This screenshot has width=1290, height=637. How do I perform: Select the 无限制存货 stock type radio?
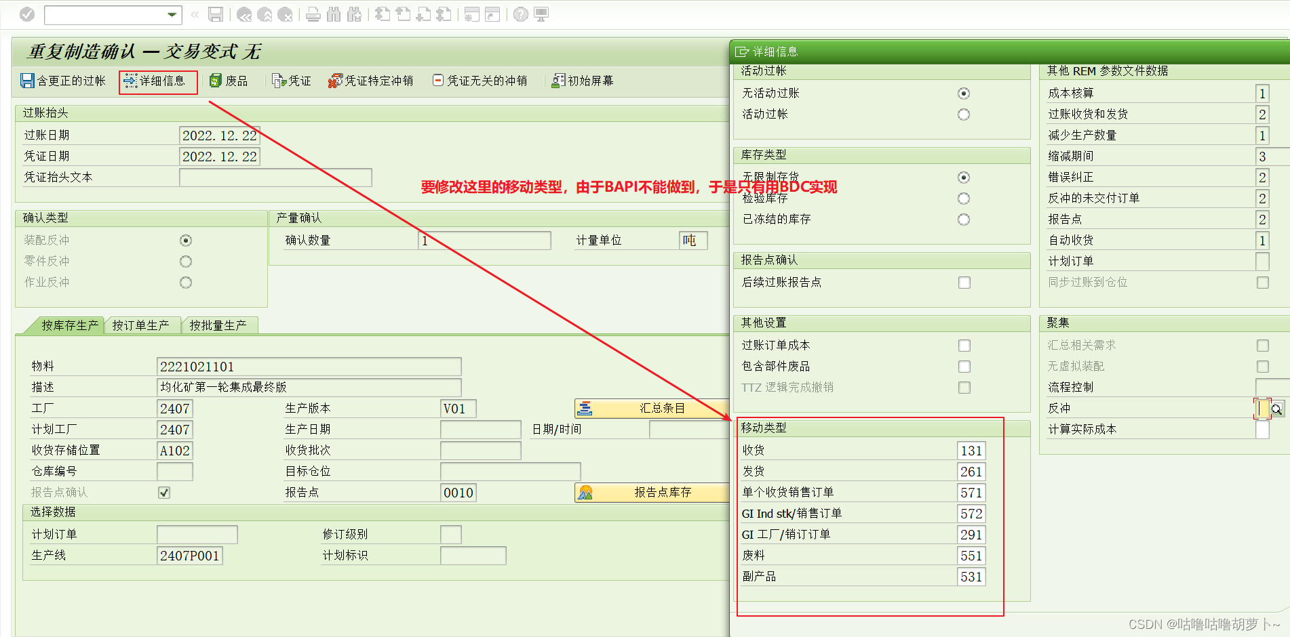click(x=964, y=178)
